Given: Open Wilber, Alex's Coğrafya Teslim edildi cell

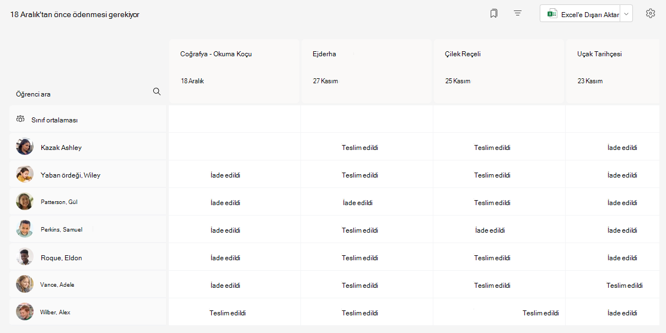Looking at the screenshot, I should (x=234, y=312).
